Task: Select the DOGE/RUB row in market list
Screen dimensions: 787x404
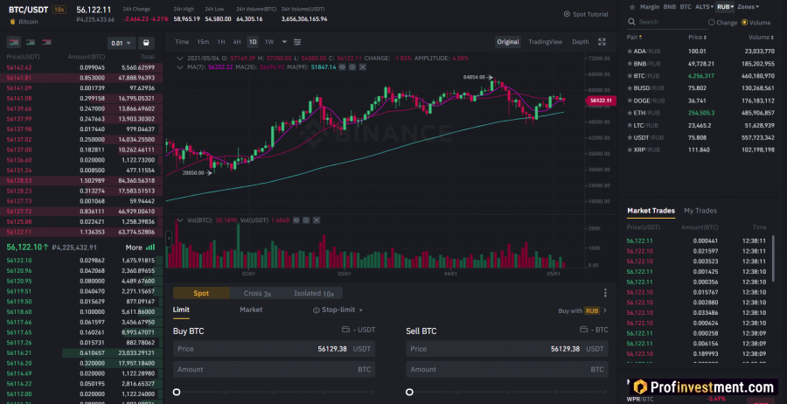Action: point(700,101)
